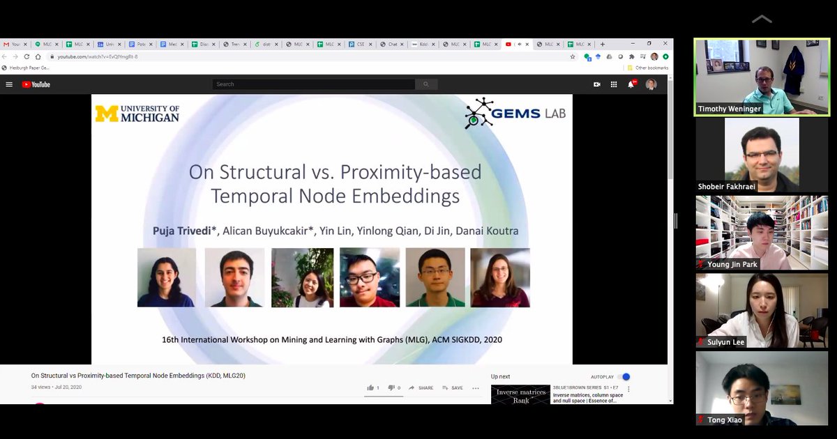Open the more actions (...) menu under the video
This screenshot has width=837, height=439.
tap(475, 389)
